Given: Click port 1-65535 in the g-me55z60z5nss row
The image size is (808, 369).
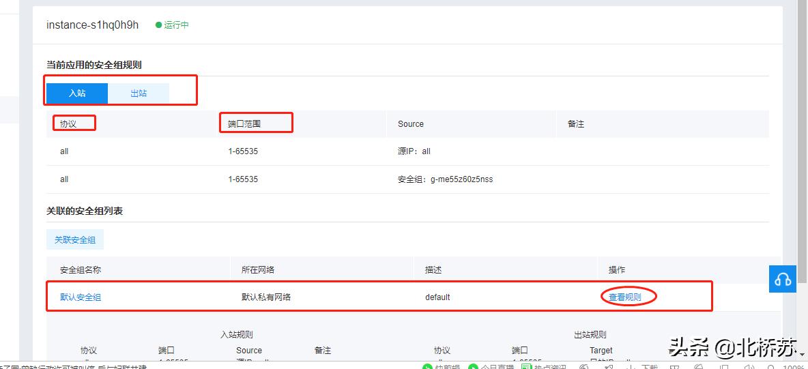Looking at the screenshot, I should point(243,179).
